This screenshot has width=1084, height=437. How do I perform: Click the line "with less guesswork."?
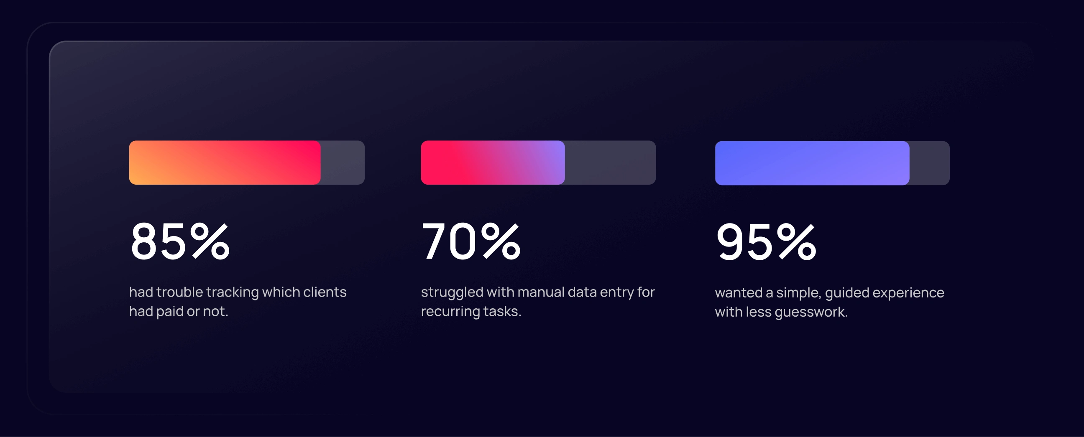point(781,312)
